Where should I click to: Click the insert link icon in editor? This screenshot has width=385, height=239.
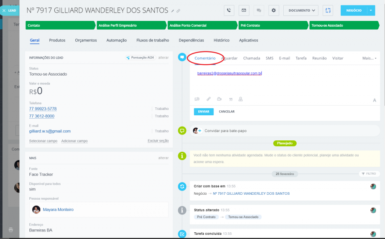[208, 99]
